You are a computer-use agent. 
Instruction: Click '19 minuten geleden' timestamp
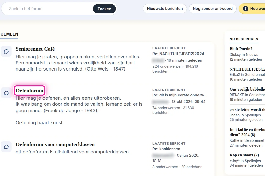coord(246,100)
